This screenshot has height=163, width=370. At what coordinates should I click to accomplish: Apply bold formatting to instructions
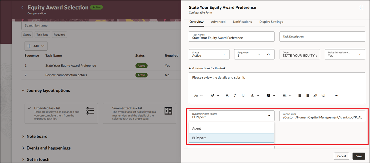tap(227, 96)
